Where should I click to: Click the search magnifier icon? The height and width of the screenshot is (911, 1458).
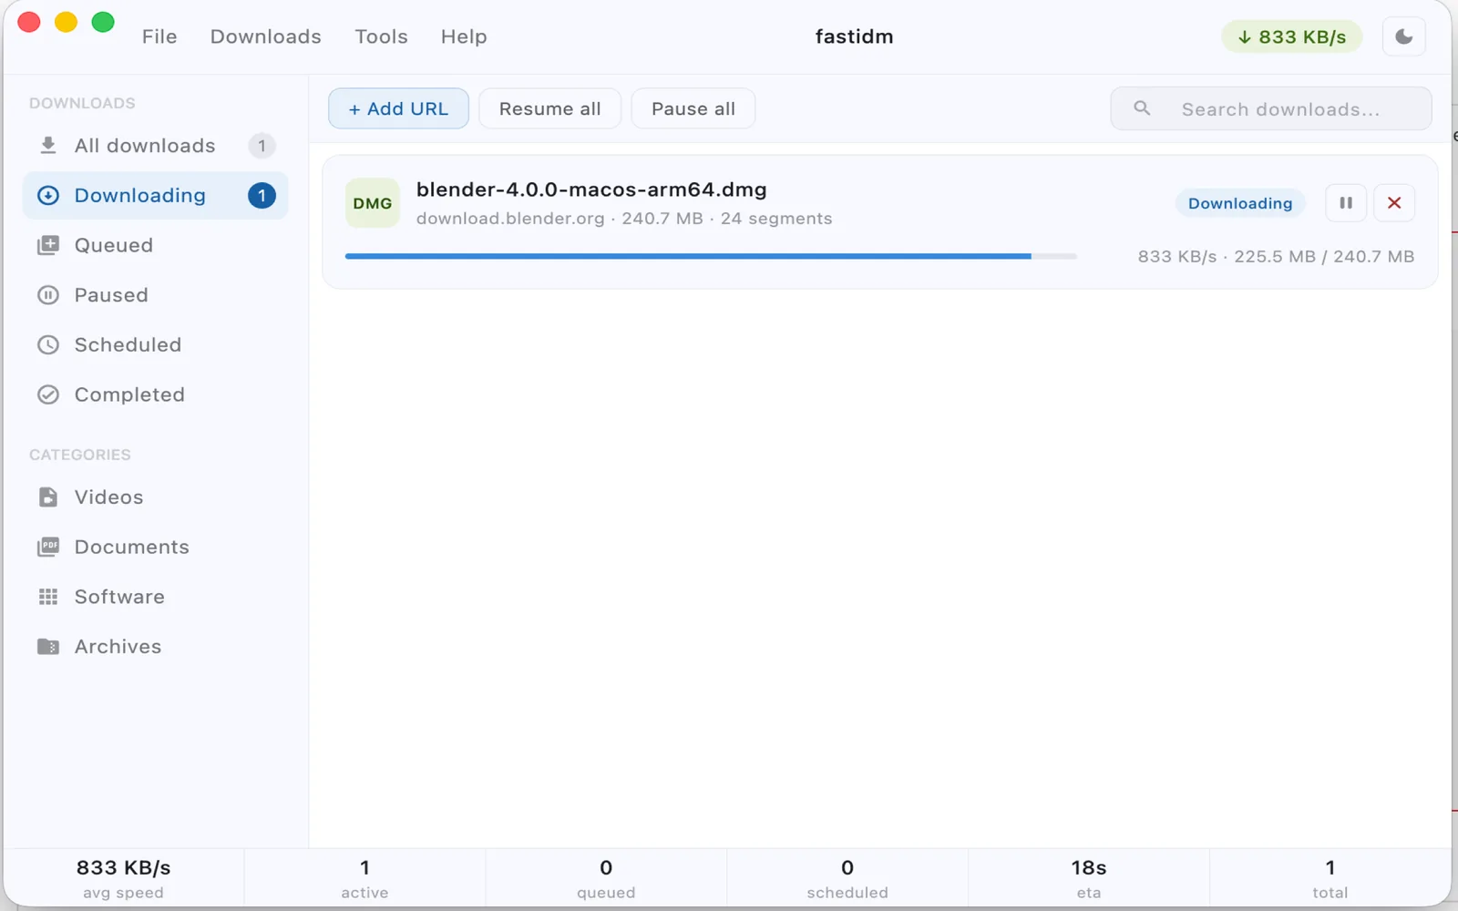(x=1142, y=108)
